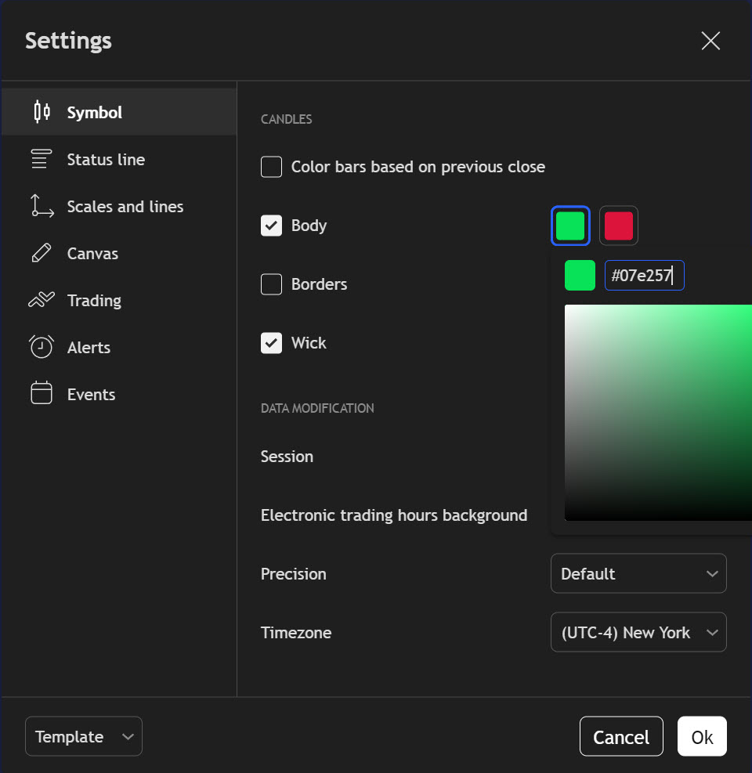Image resolution: width=752 pixels, height=773 pixels.
Task: Expand the Template dropdown
Action: [x=83, y=736]
